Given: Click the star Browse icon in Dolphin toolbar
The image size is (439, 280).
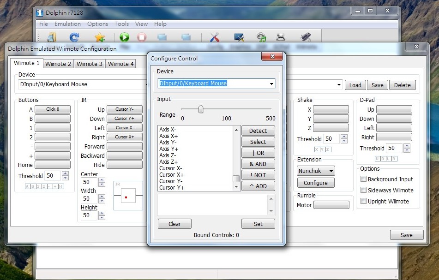Looking at the screenshot, I should click(x=99, y=37).
